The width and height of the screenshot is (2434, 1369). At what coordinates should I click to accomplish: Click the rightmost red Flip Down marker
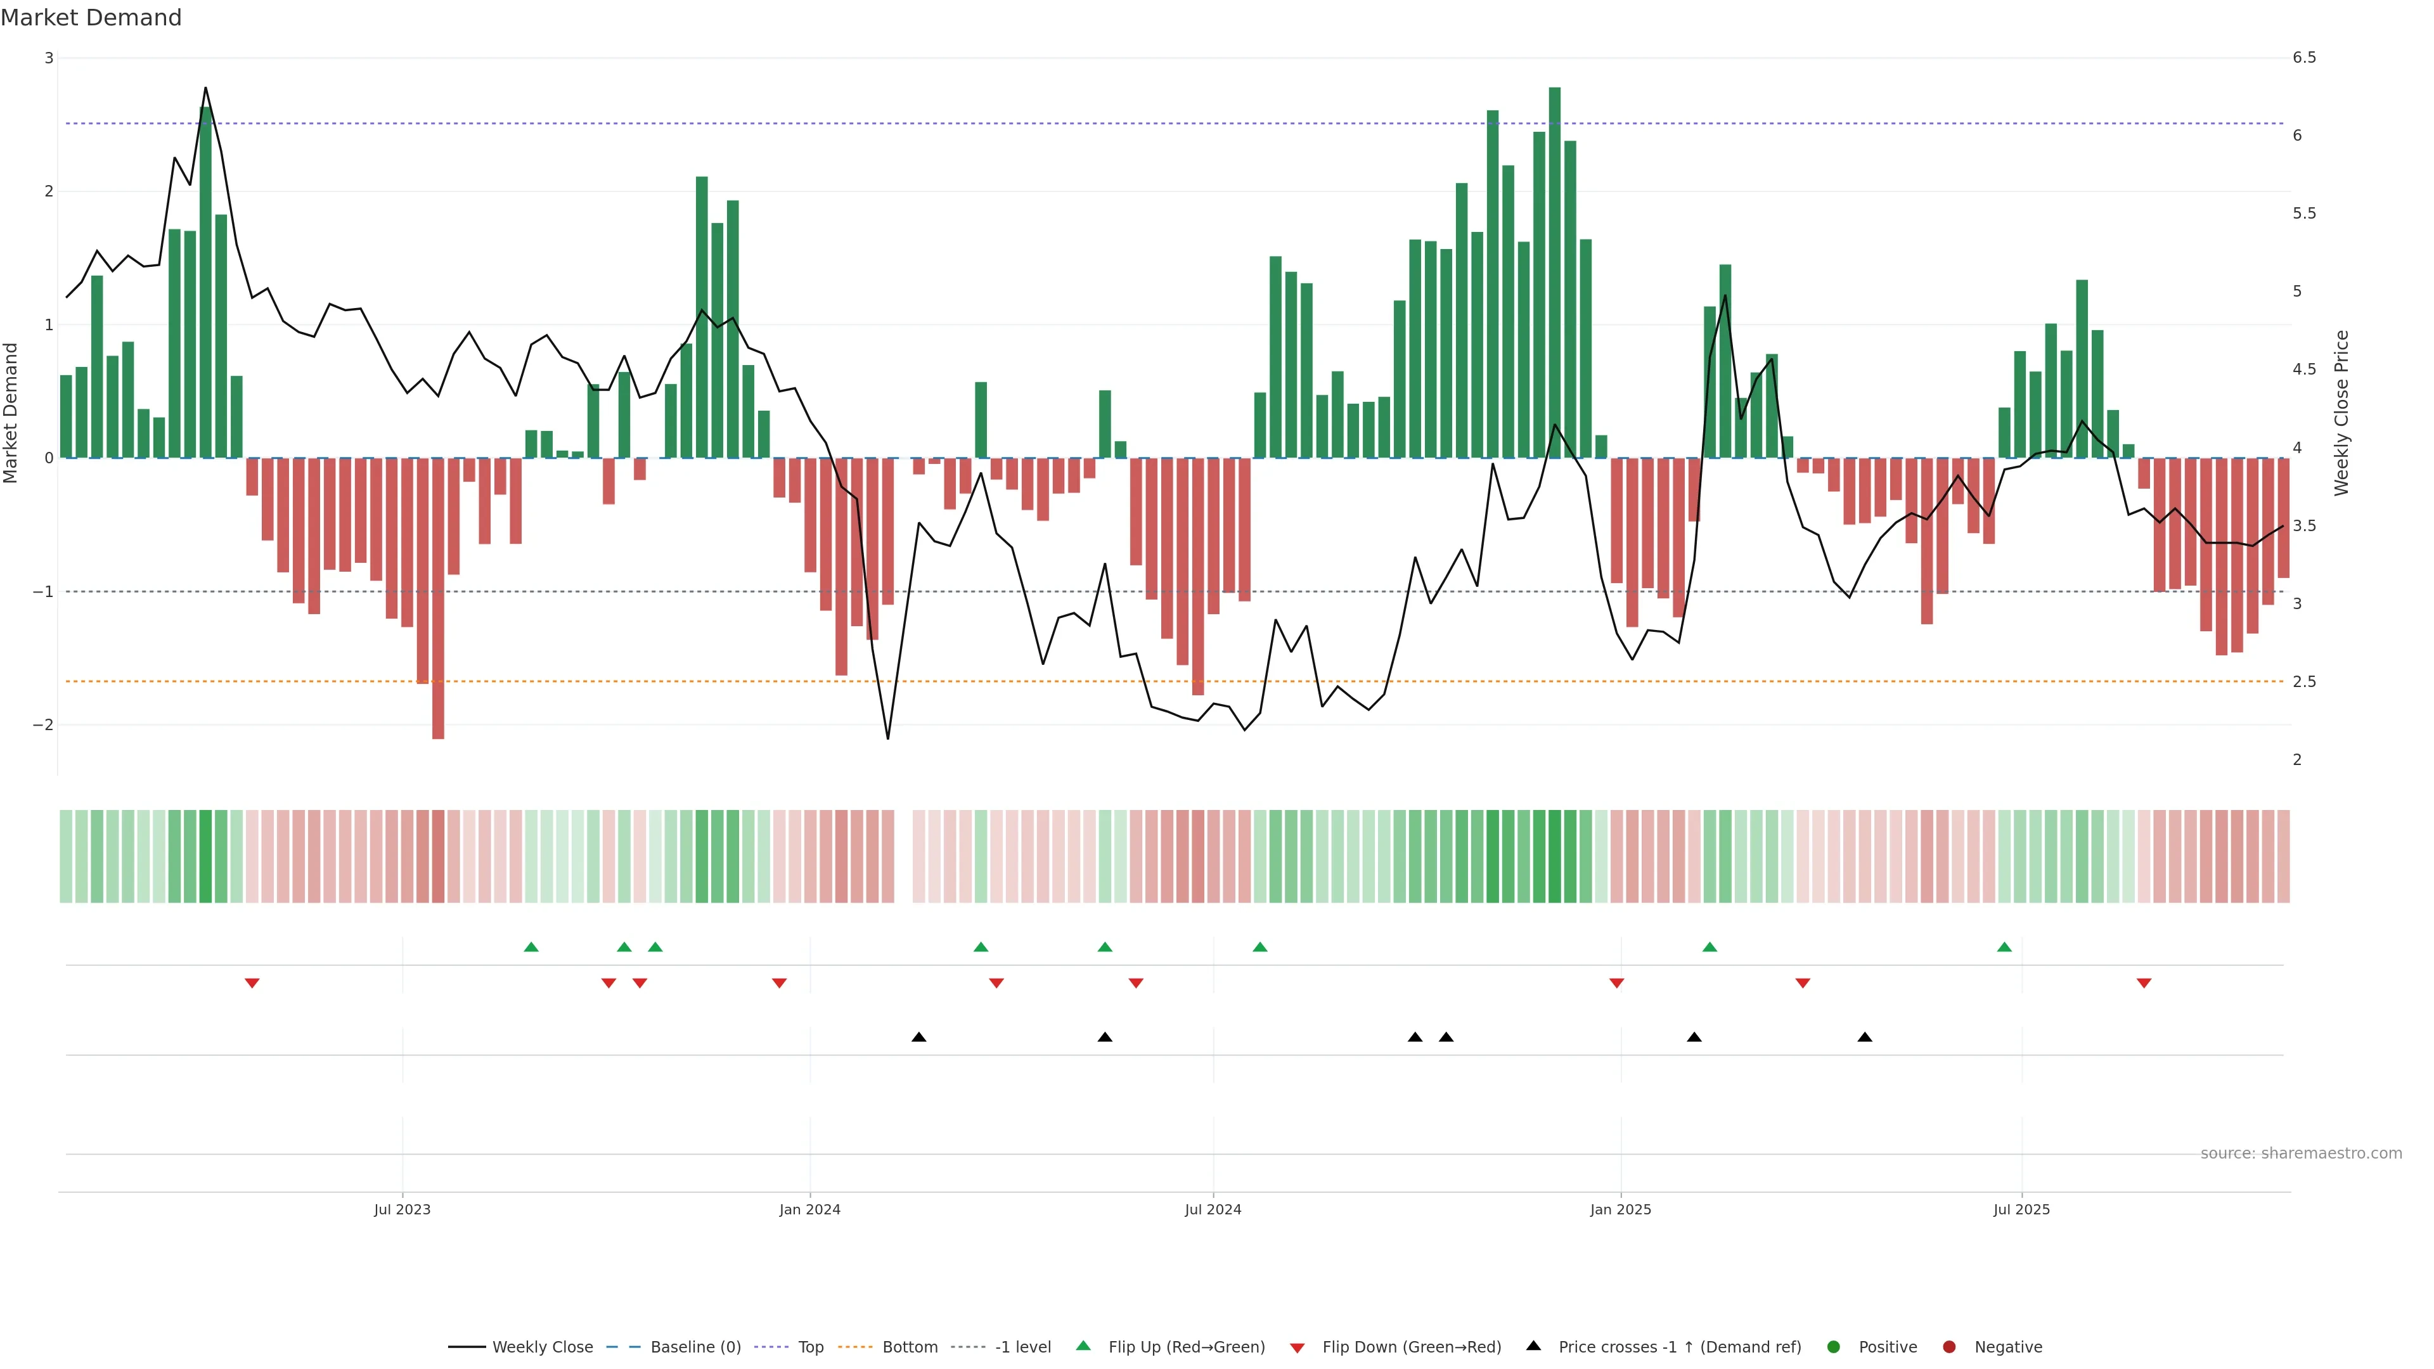[x=2144, y=984]
